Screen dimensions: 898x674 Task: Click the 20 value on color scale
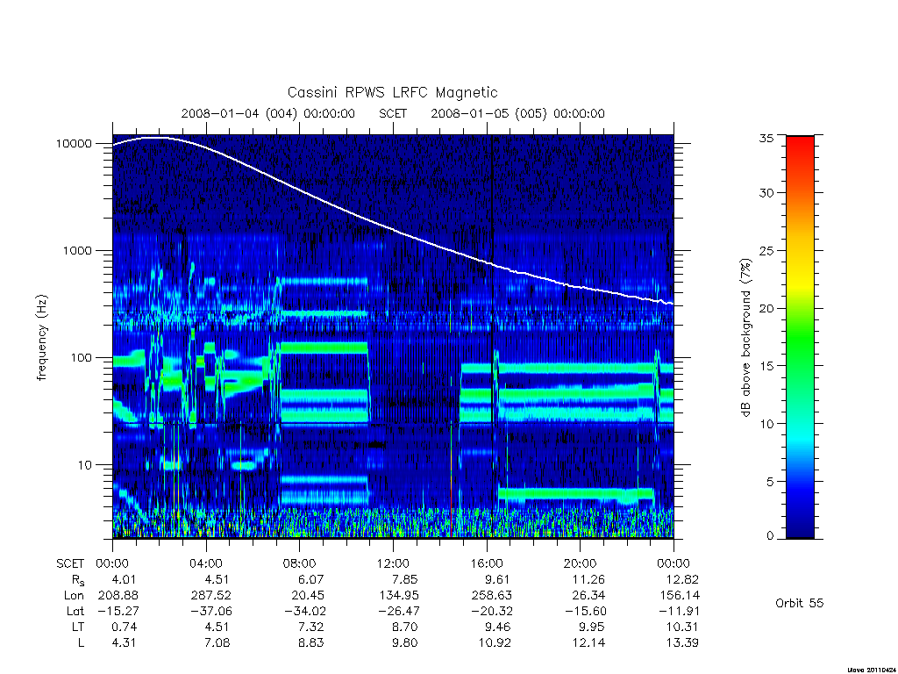(766, 308)
